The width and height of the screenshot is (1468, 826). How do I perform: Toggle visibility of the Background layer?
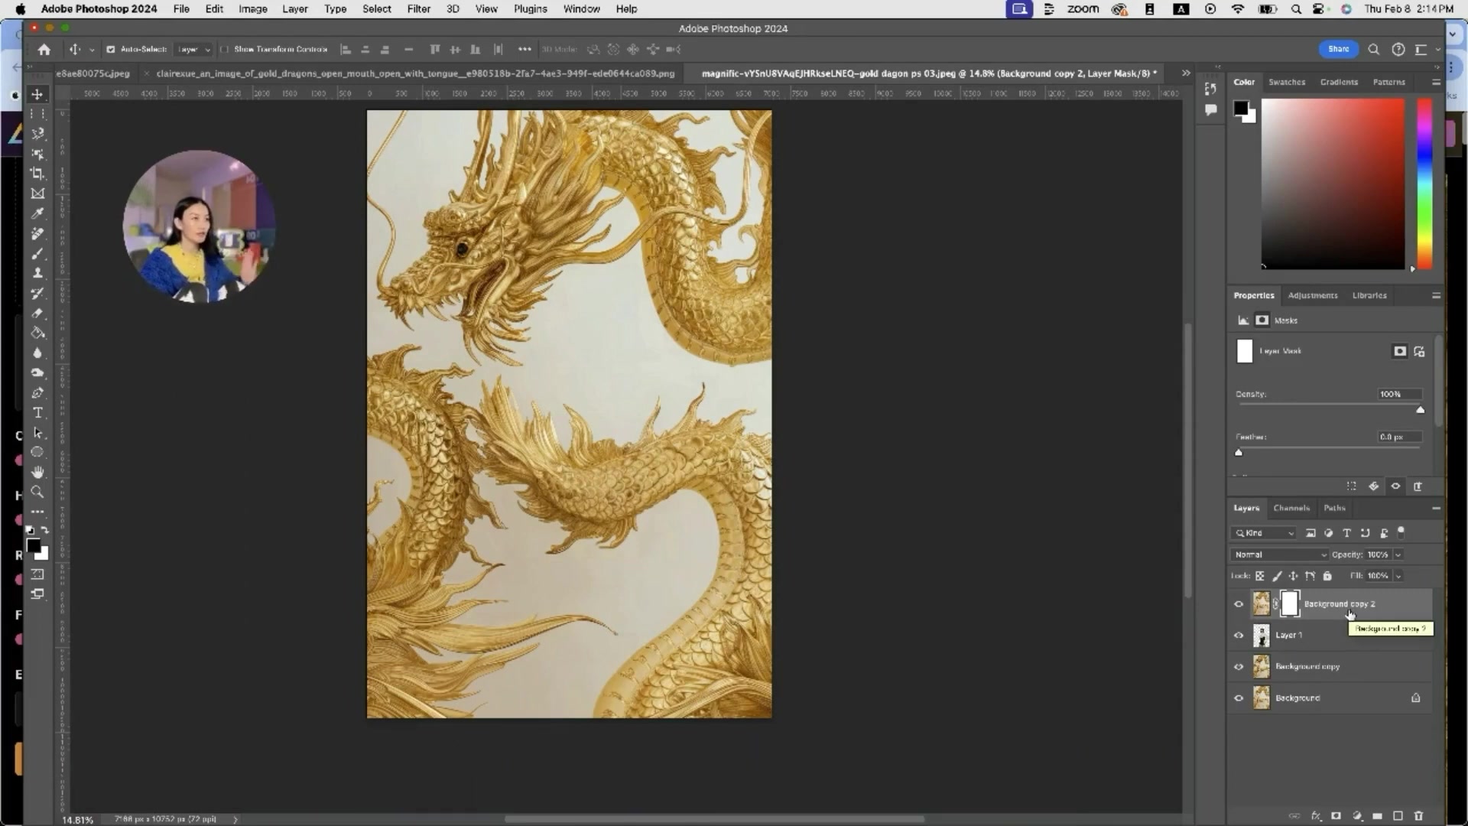1239,698
